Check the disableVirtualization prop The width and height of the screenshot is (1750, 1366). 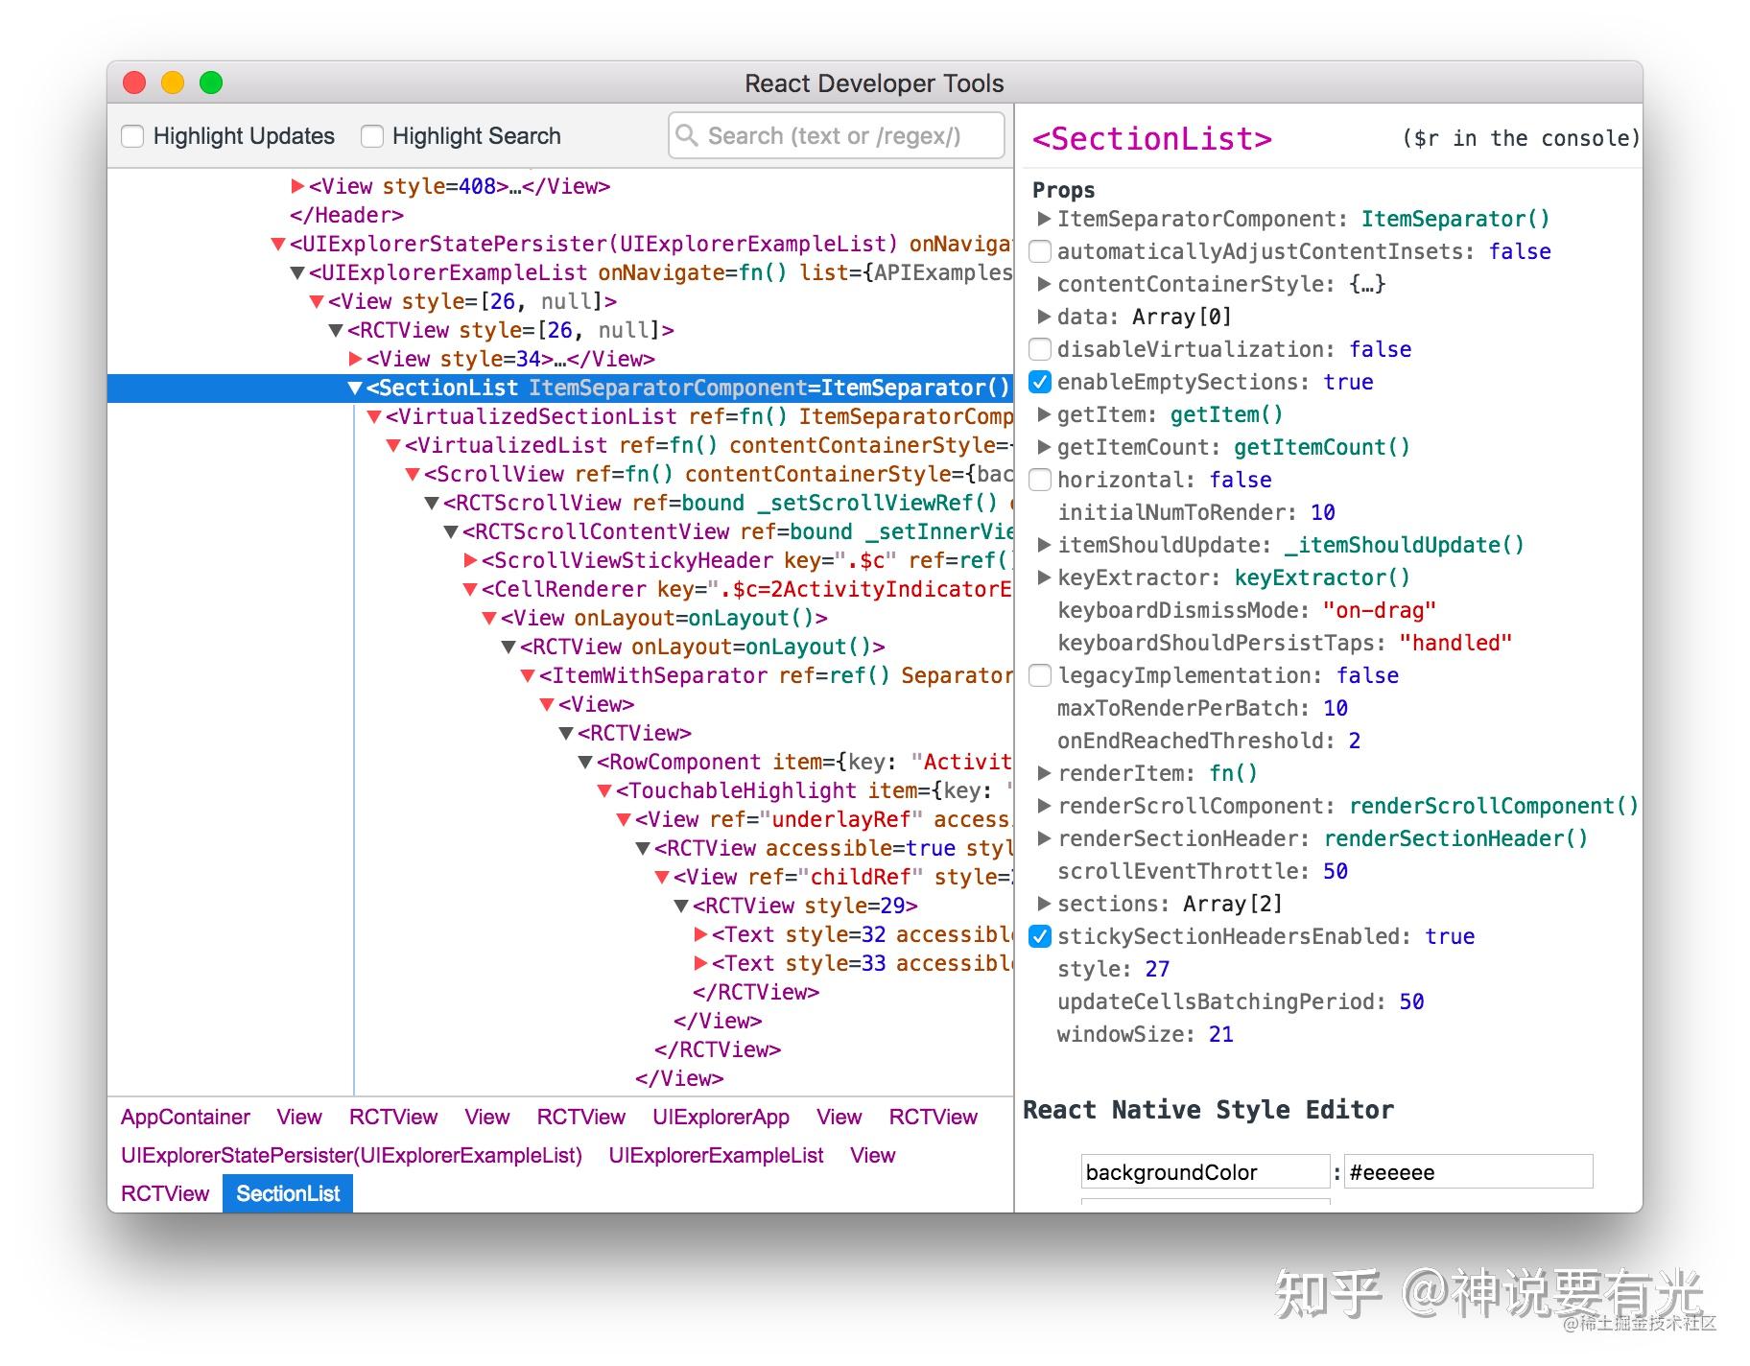[1039, 348]
